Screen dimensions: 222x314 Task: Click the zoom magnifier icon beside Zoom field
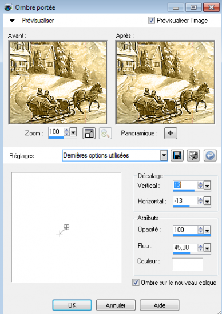click(x=105, y=134)
